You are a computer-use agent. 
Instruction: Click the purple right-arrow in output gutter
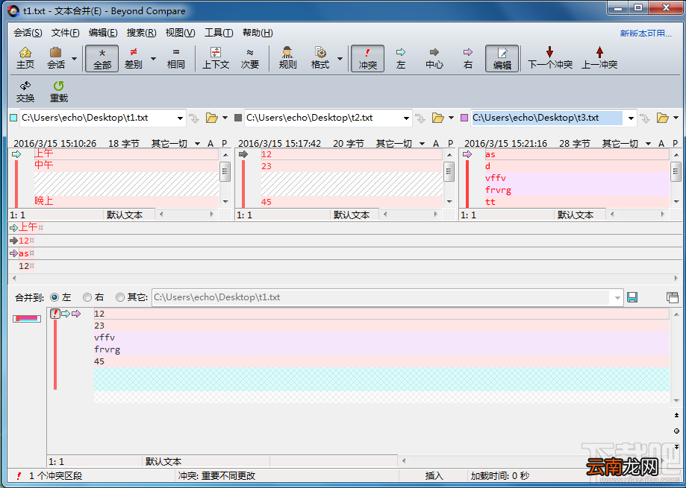coord(76,314)
